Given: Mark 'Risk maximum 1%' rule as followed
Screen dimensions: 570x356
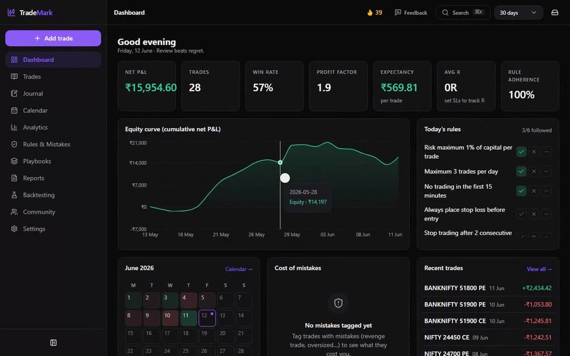Looking at the screenshot, I should [521, 152].
